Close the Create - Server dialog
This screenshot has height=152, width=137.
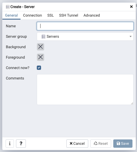[x=131, y=7]
